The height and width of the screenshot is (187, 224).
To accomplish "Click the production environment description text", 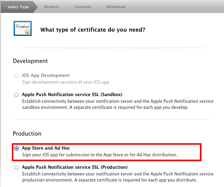I will pos(118,177).
